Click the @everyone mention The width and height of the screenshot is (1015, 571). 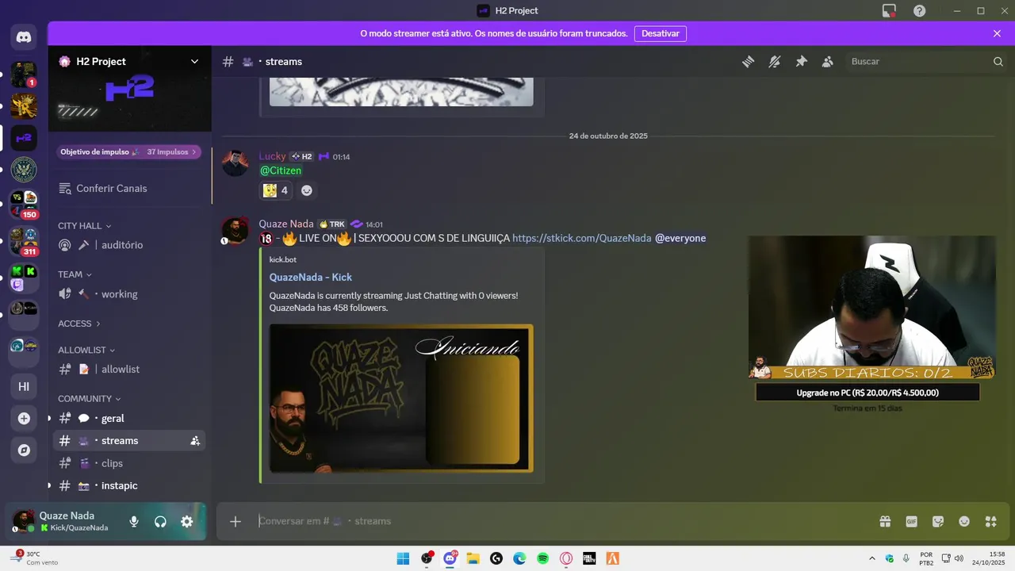point(680,238)
